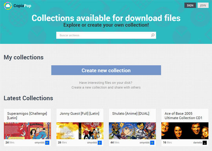
Task: Open omyv666 avatar on Shulato card
Action: pyautogui.click(x=152, y=143)
